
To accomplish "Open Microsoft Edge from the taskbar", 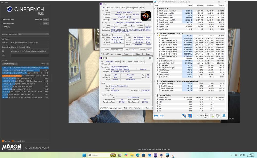I will (x=138, y=155).
